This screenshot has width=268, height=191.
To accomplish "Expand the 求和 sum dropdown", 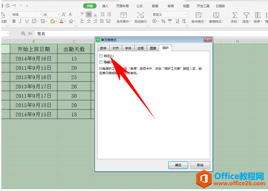I will (238, 22).
